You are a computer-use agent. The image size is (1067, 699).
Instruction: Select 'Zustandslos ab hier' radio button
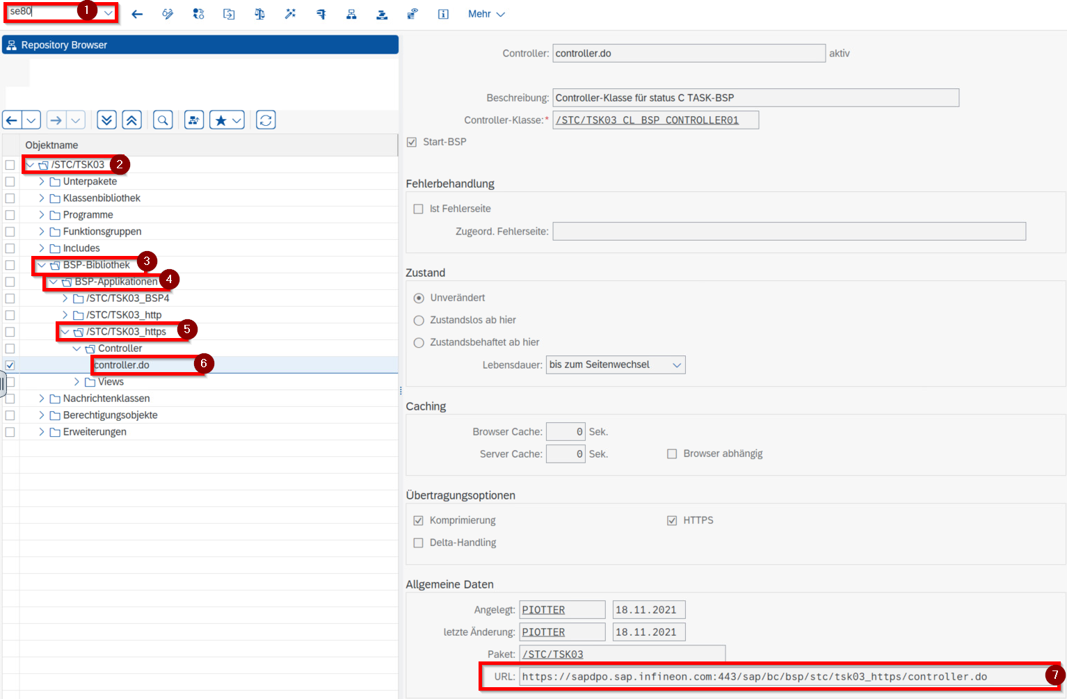tap(419, 320)
